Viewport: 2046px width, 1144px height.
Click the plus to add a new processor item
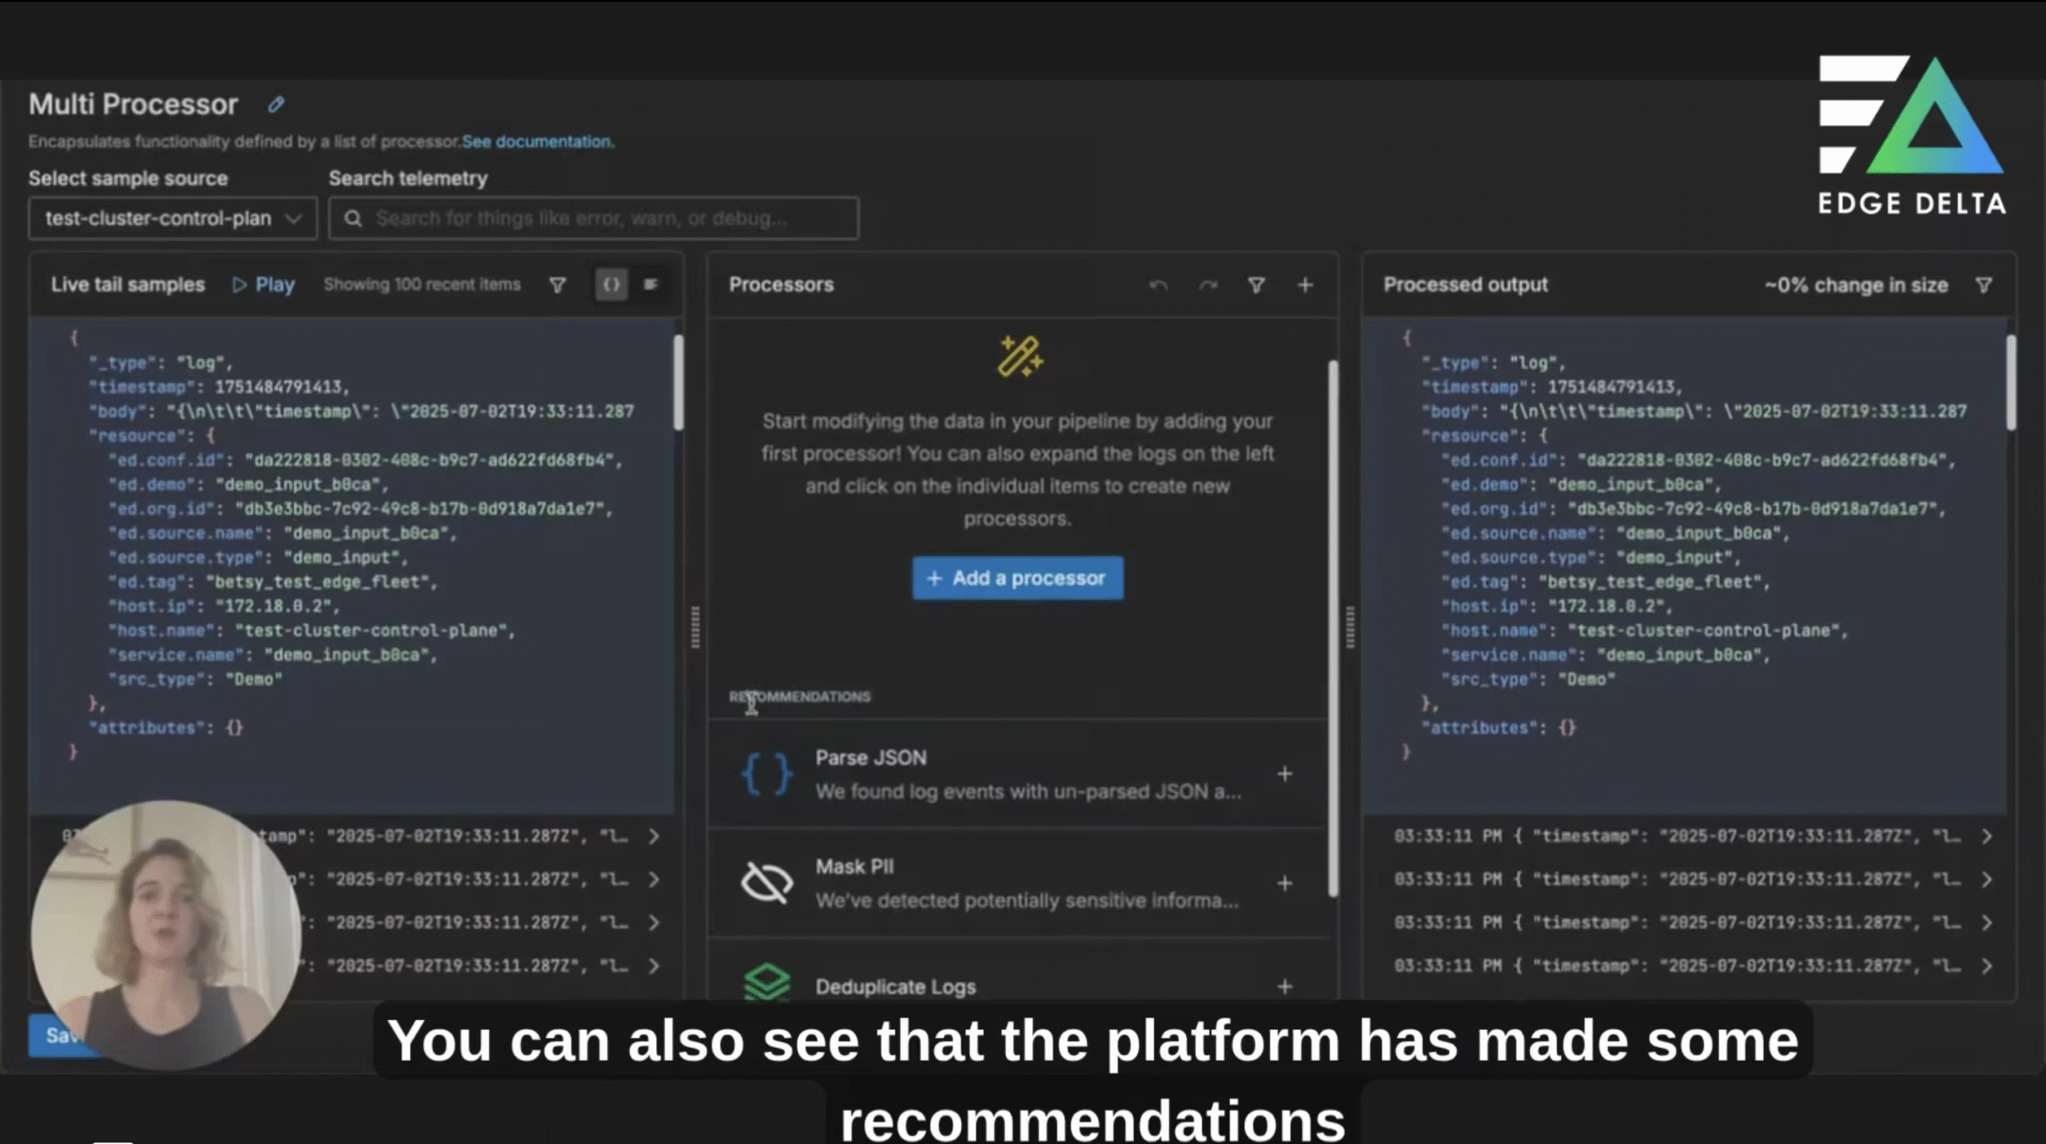(1304, 284)
